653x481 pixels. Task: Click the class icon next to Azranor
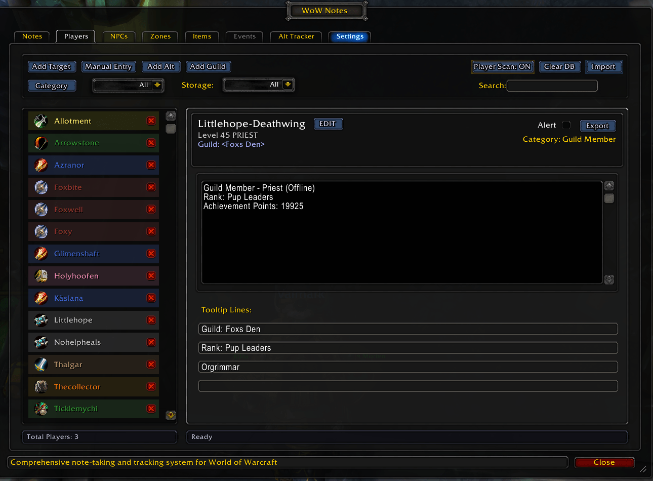pos(41,165)
